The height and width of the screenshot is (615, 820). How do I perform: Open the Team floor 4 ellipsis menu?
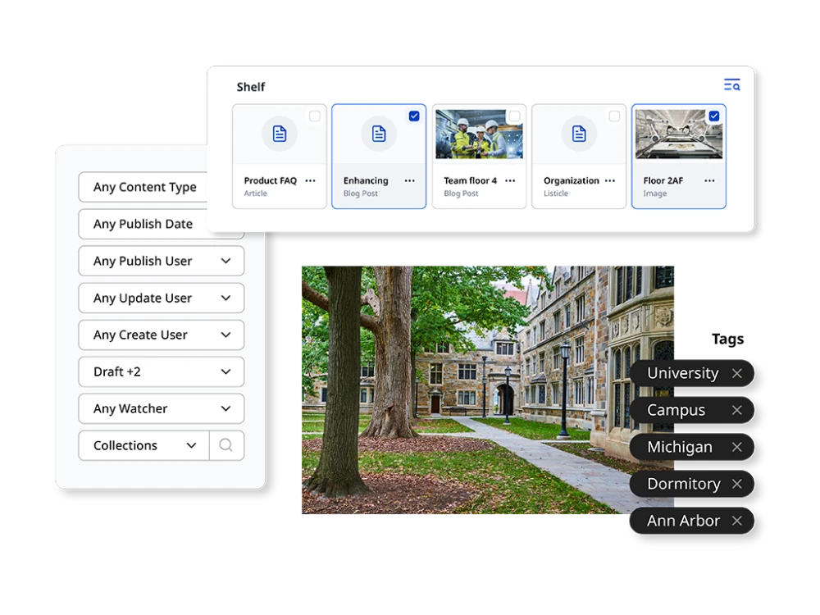point(510,180)
